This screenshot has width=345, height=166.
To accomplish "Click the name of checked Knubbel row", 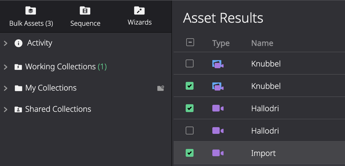I will tap(266, 86).
